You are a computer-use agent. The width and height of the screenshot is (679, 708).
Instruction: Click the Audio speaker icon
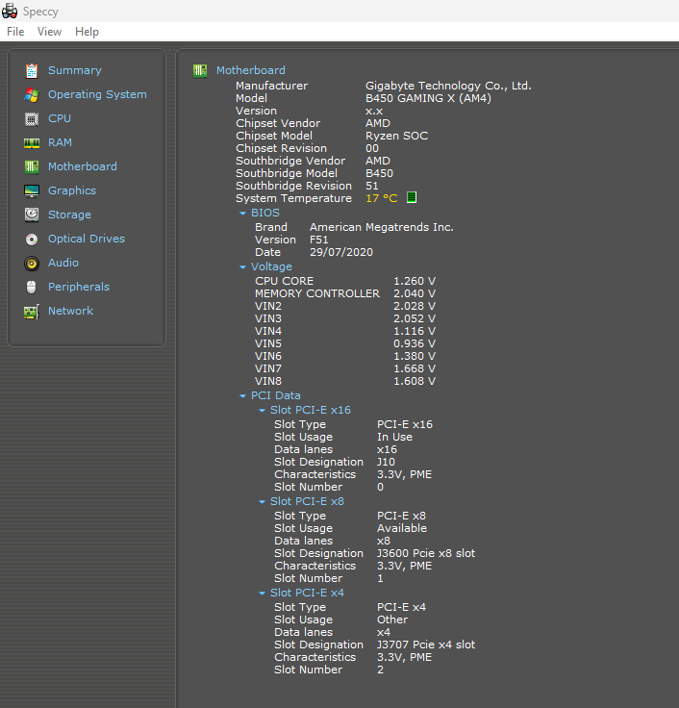point(32,264)
